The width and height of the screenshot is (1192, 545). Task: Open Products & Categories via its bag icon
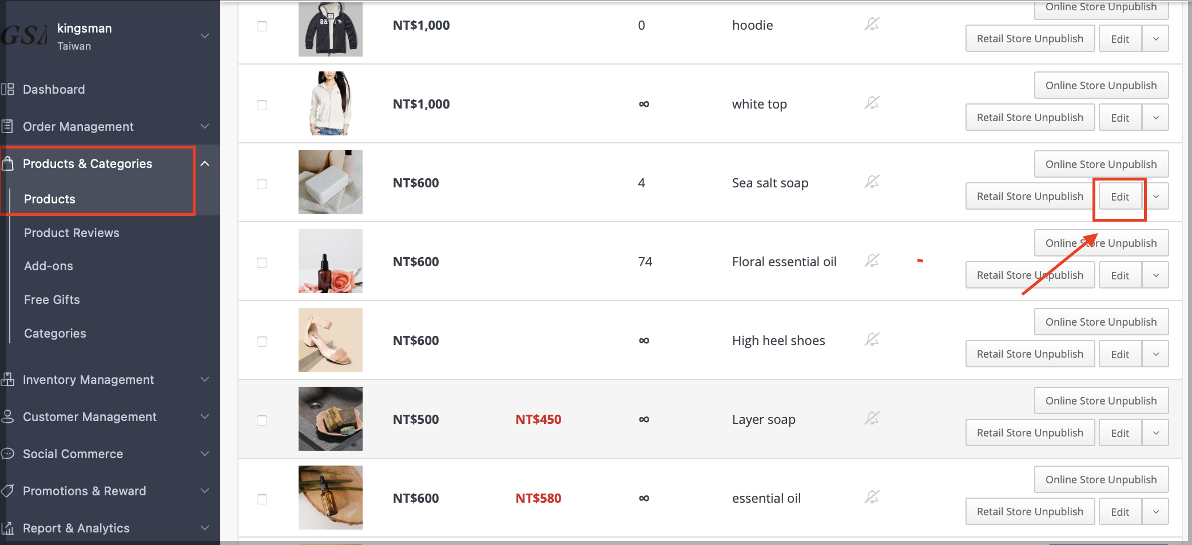8,163
